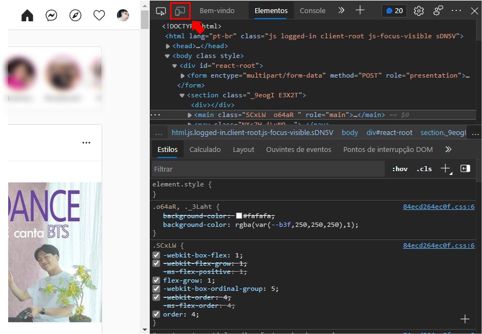Click the page vertical scrollbar thumb

tap(144, 20)
